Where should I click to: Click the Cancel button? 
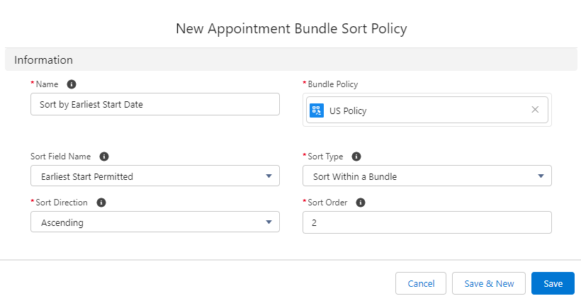click(421, 283)
